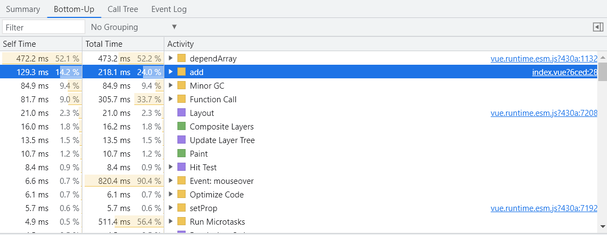
Task: Click the yellow Optimize Code square
Action: 182,195
